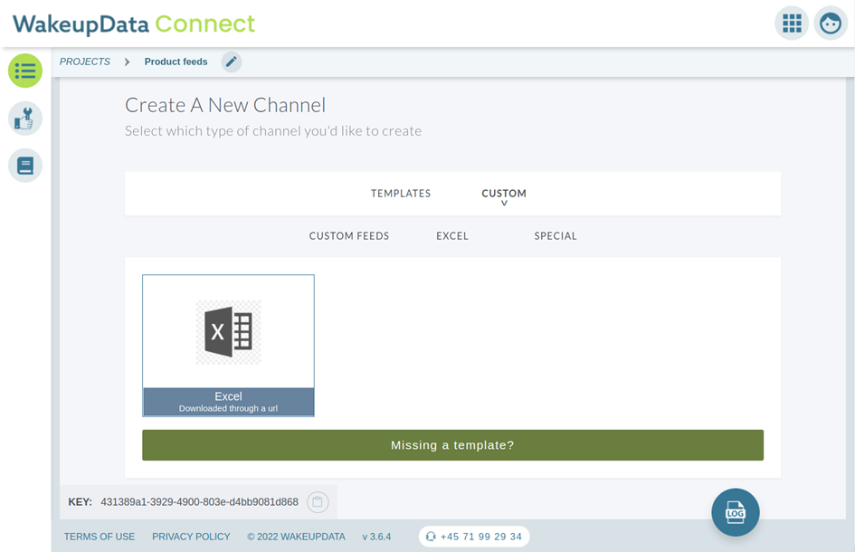Open the book documentation sidebar icon

point(25,166)
